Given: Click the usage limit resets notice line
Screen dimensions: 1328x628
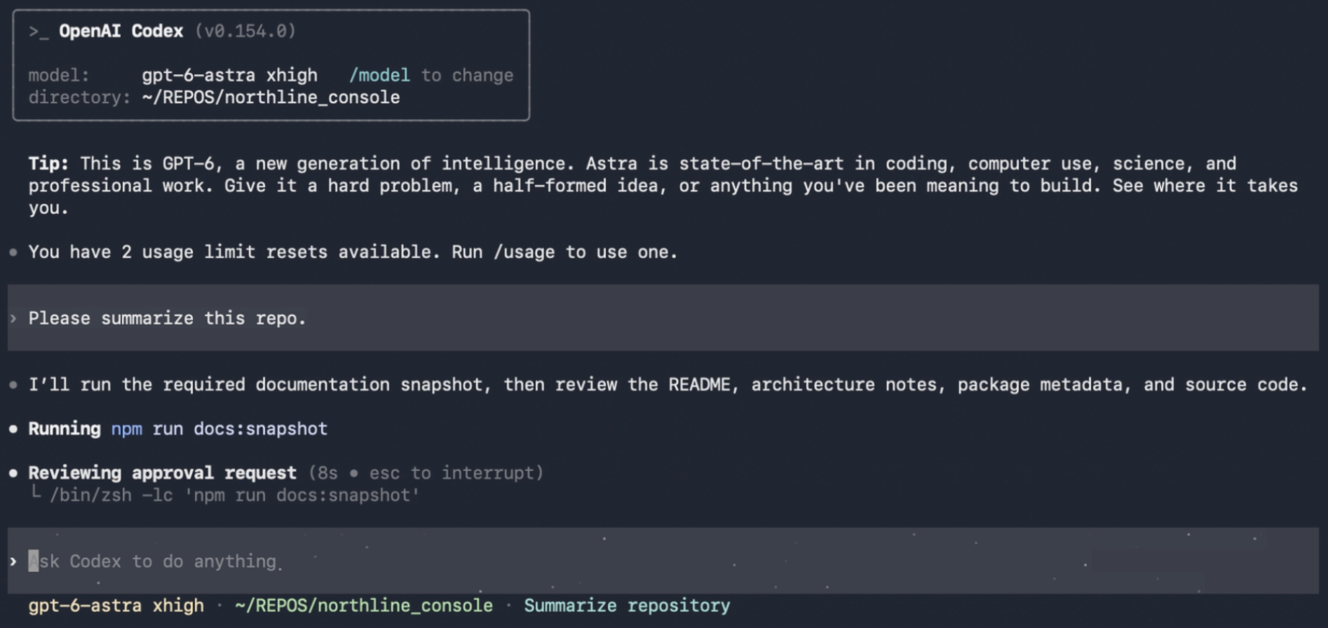Looking at the screenshot, I should 353,252.
